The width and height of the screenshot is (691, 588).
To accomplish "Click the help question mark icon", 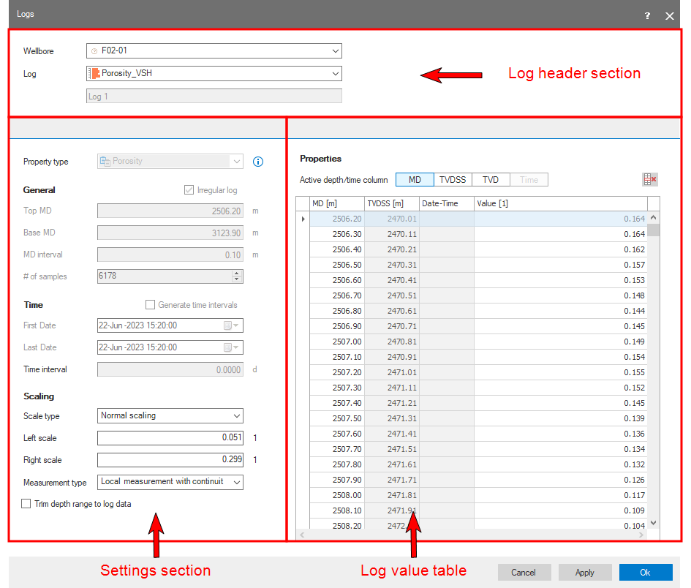I will (x=647, y=15).
